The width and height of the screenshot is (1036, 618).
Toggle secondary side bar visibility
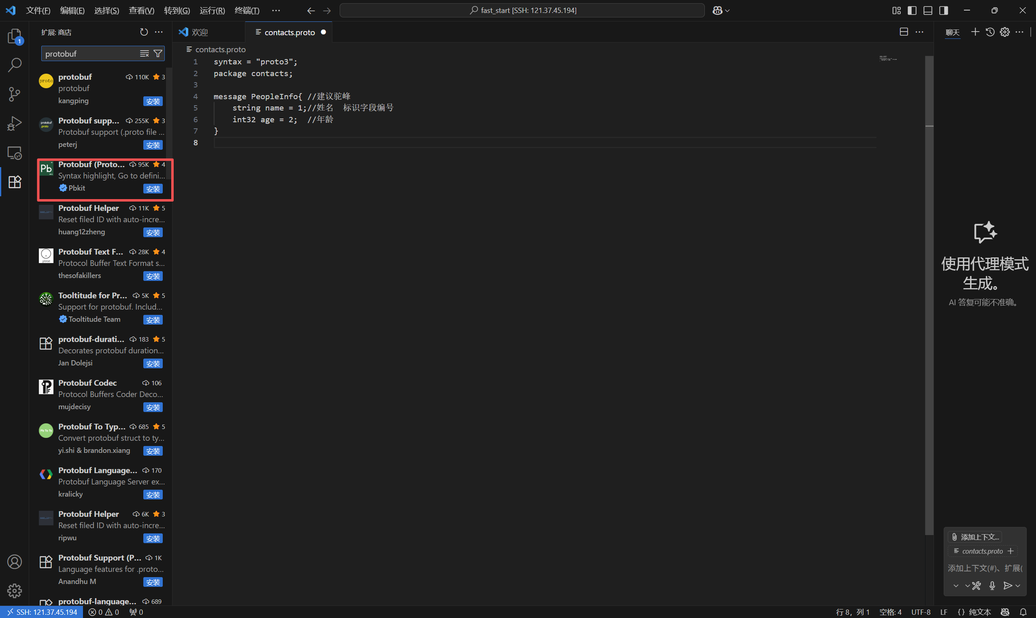(x=944, y=11)
